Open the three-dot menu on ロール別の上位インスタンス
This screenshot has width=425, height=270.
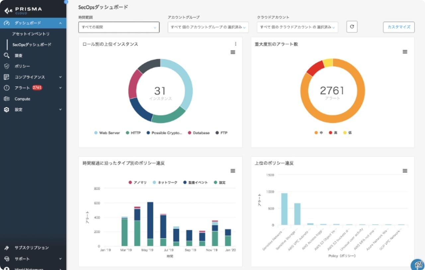coord(235,44)
